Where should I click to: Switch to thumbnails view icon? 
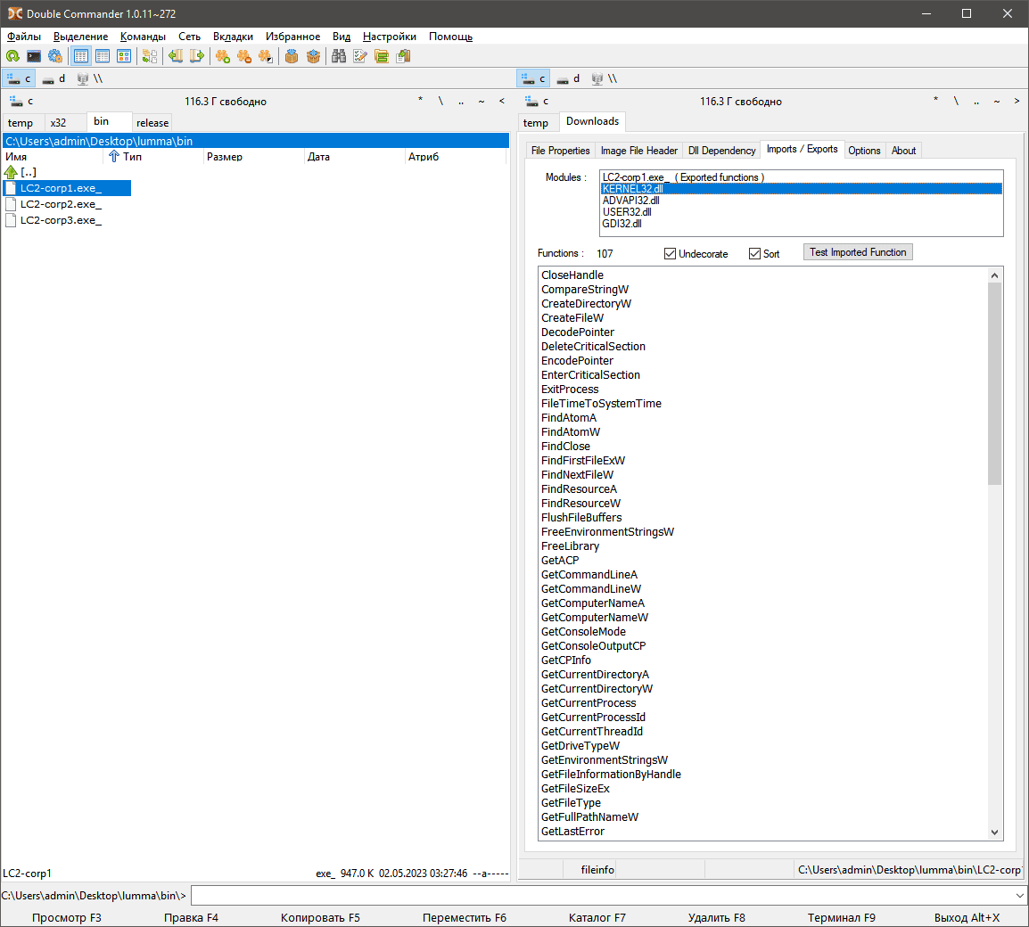pyautogui.click(x=124, y=56)
